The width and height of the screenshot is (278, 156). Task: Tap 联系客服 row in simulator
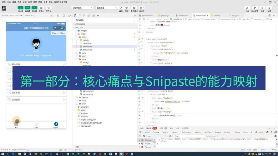pos(36,92)
